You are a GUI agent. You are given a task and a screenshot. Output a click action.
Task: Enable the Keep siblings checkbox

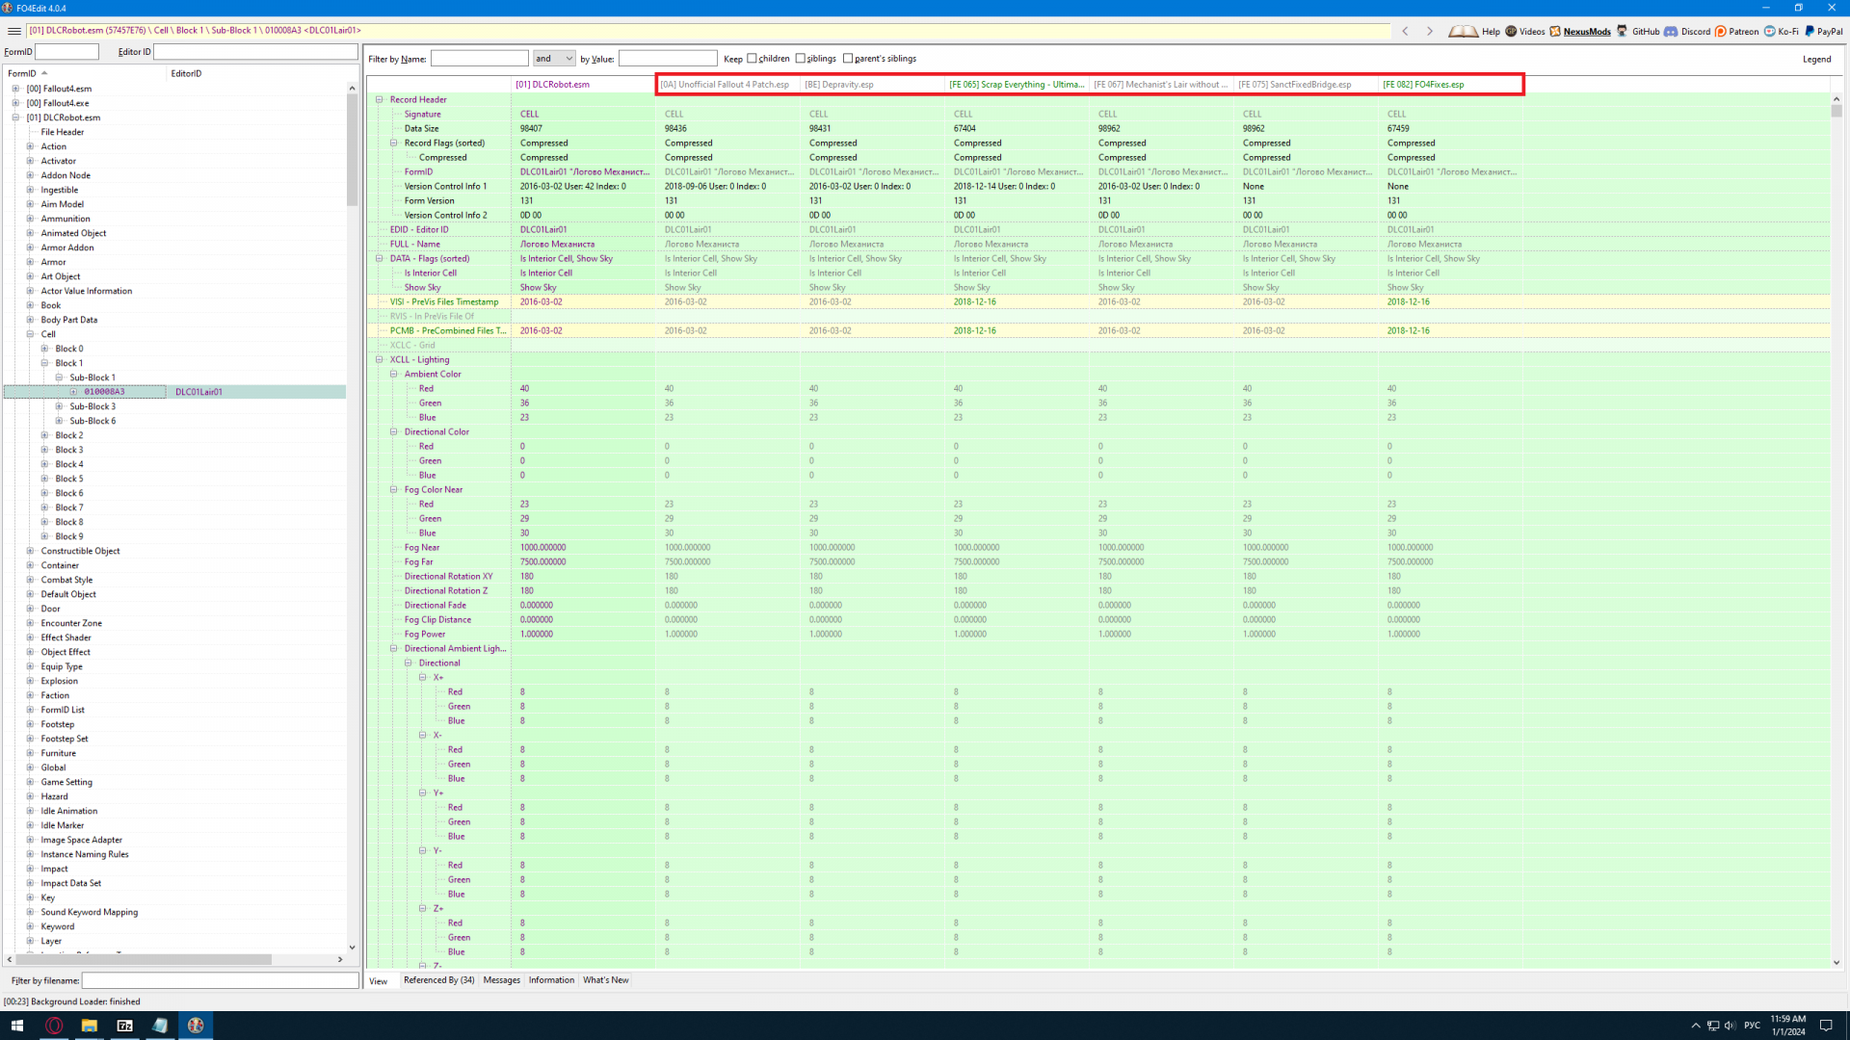(x=801, y=59)
